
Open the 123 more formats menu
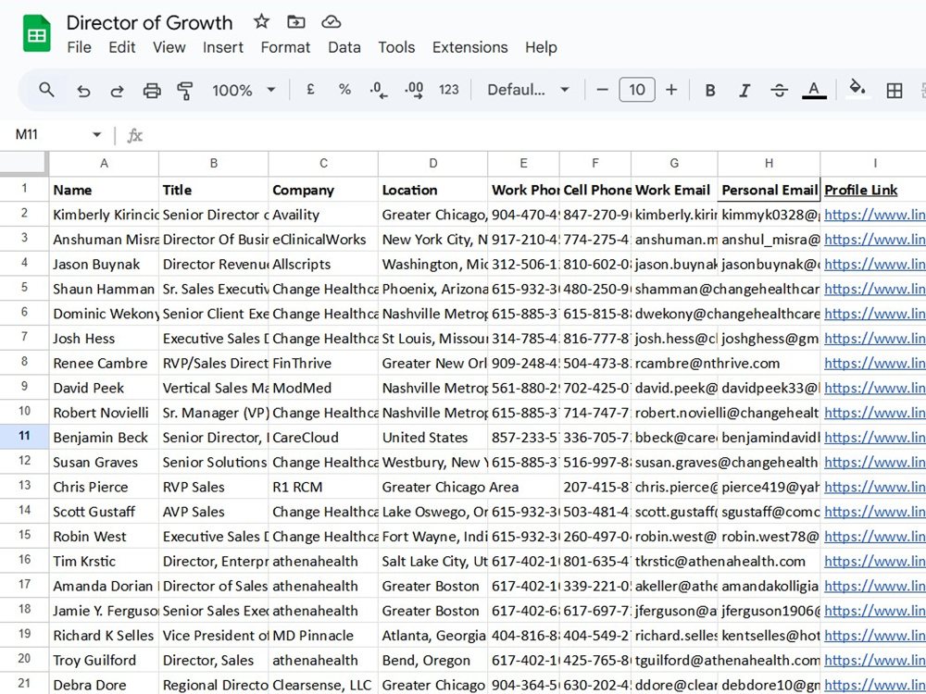pos(449,90)
